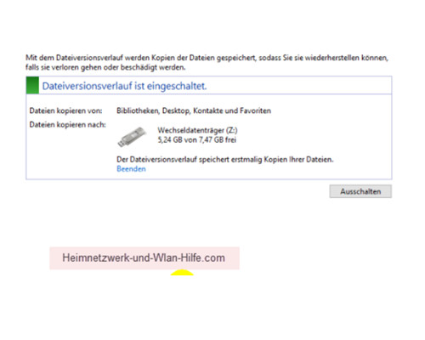Click the word 'Bibliotheken' in source list
The width and height of the screenshot is (425, 340).
[x=138, y=110]
